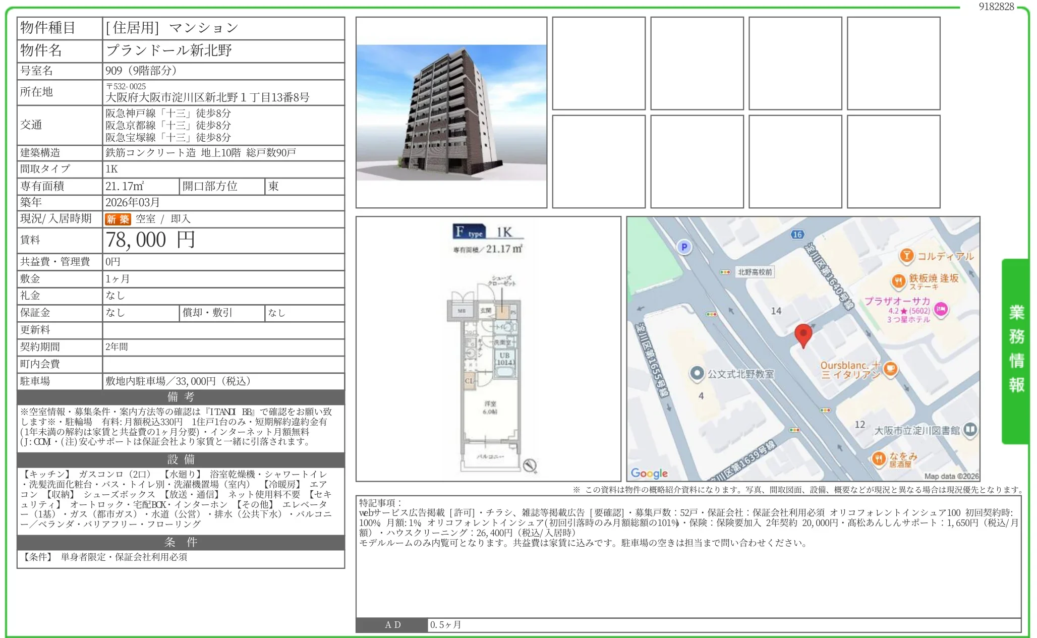Image resolution: width=1037 pixels, height=638 pixels.
Task: Click the Google logo on map
Action: 649,473
